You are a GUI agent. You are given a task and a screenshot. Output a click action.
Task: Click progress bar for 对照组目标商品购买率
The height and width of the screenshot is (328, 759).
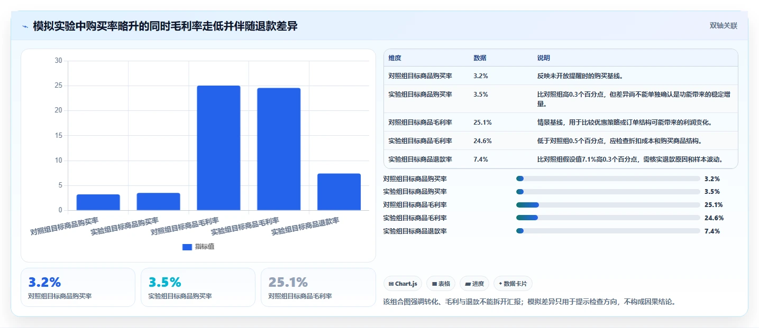pos(608,179)
